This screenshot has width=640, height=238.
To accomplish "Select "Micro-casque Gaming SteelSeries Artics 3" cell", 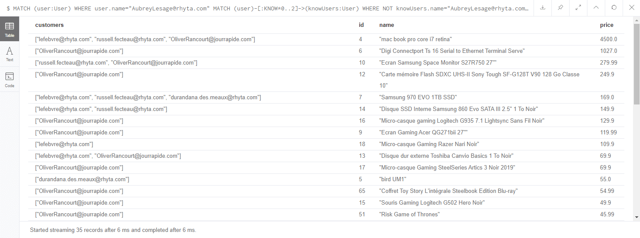I will 447,168.
